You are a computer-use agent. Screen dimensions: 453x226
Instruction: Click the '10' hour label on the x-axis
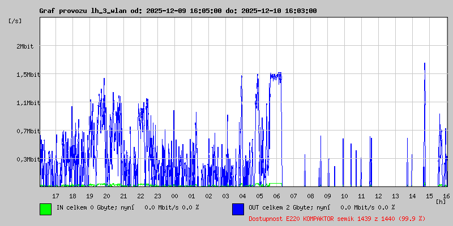click(x=344, y=196)
